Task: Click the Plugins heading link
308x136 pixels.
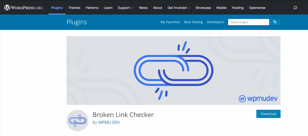Action: (x=77, y=22)
